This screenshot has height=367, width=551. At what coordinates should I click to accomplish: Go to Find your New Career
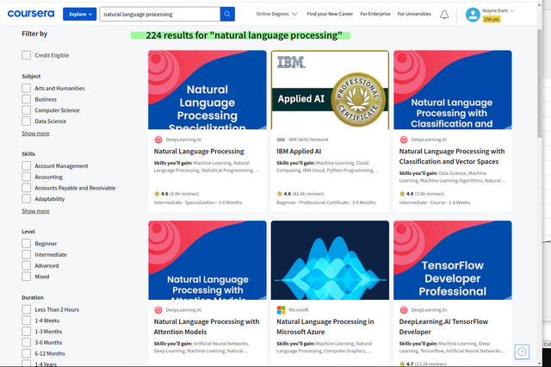pyautogui.click(x=330, y=14)
